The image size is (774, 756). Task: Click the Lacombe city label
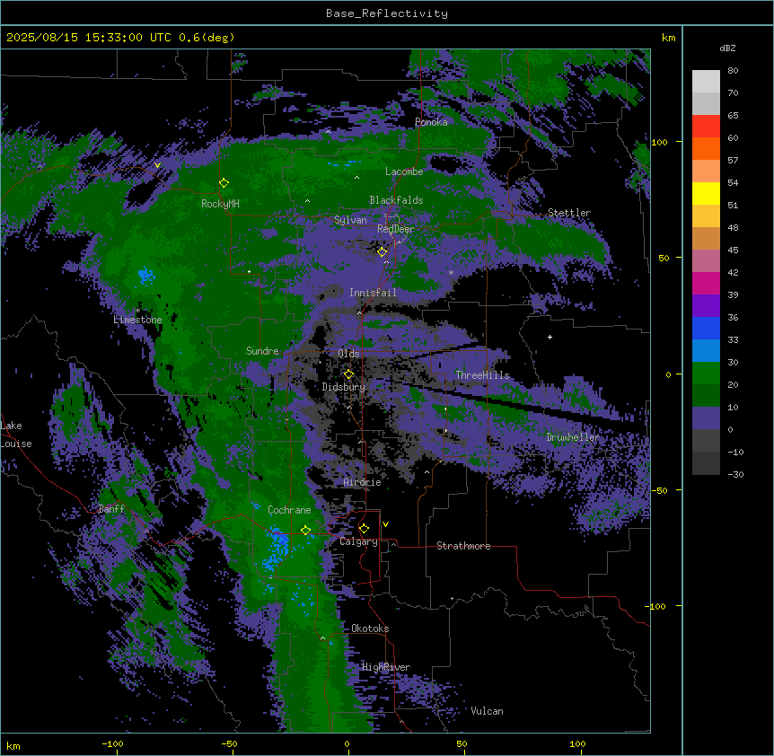point(404,171)
